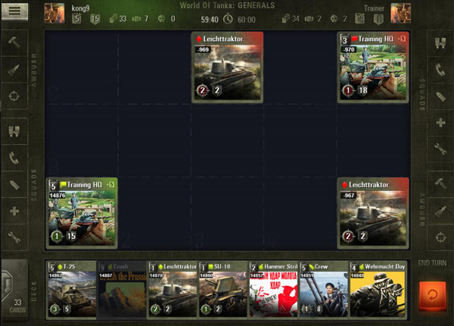
Task: Select the Wehrmacht Day card in hand
Action: (377, 290)
